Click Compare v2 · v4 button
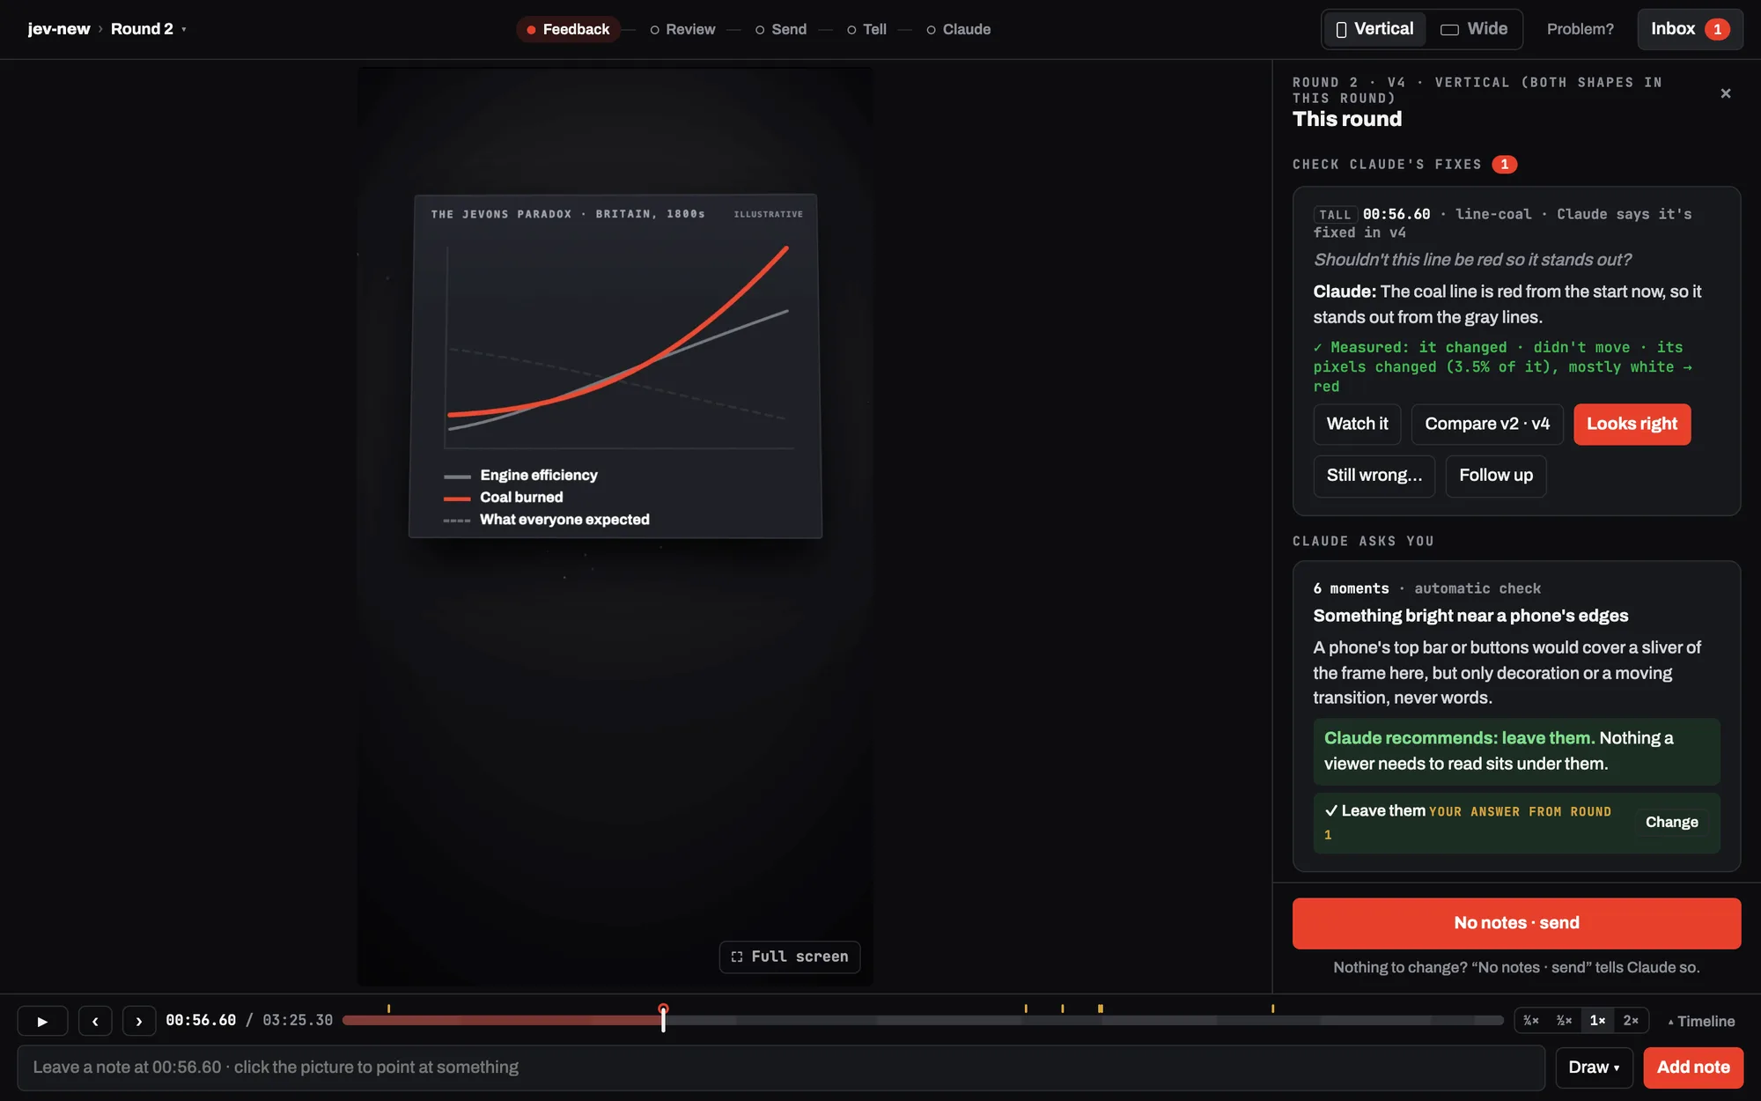Image resolution: width=1761 pixels, height=1101 pixels. point(1487,425)
